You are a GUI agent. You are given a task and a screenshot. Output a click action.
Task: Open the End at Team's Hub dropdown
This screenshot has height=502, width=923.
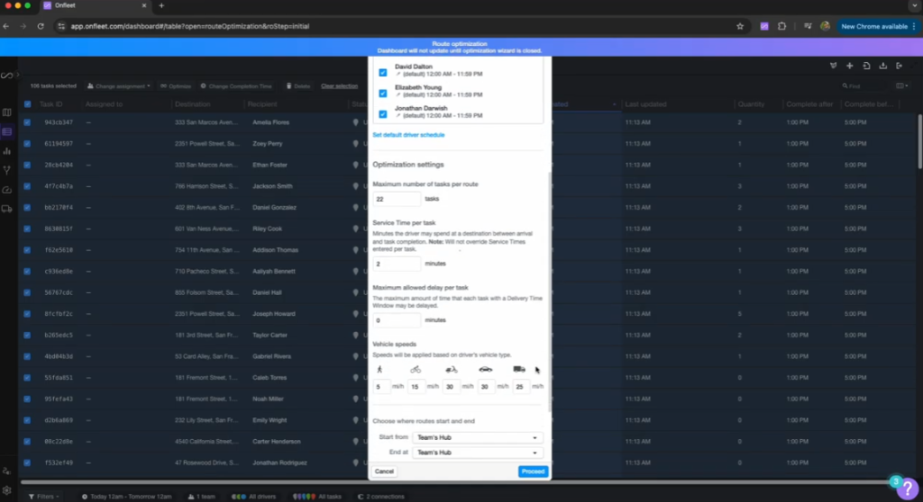pos(477,453)
